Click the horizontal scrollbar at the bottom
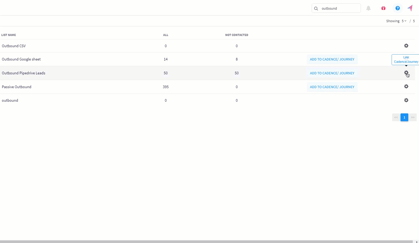 point(206,242)
